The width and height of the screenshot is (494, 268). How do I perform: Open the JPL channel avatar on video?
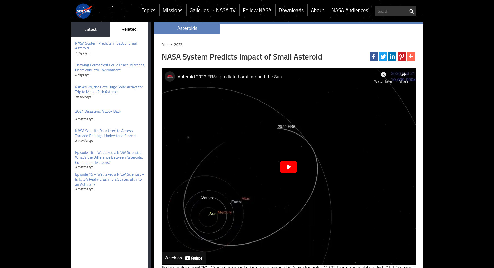pos(170,77)
